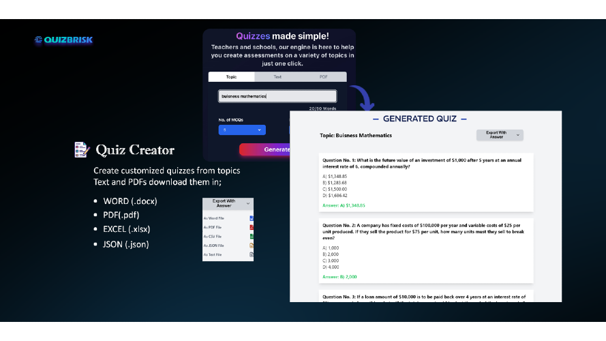Screen dimensions: 606x341
Task: Select option A) $1,348.85 in Question 1
Action: (x=335, y=177)
